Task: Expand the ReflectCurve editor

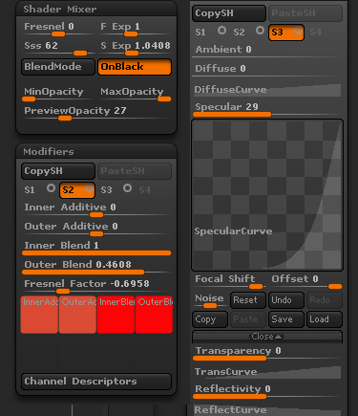Action: coord(267,410)
